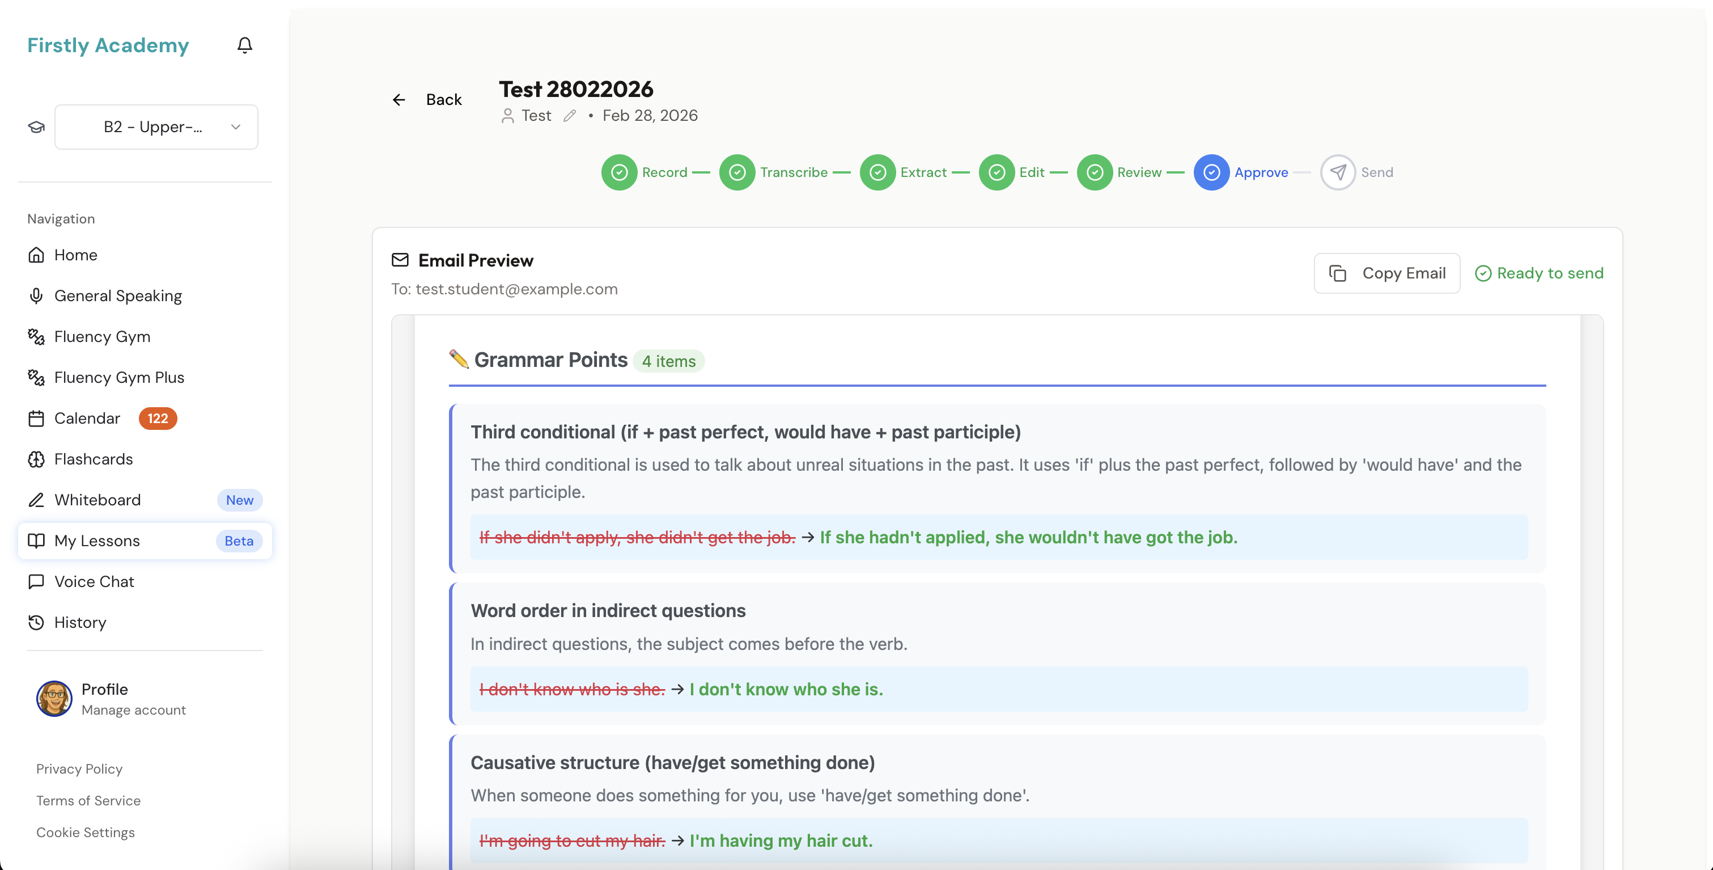Click the Copy Email button
The image size is (1713, 870).
(x=1386, y=273)
